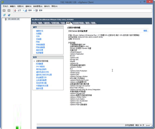Open 身份验证服务 software link
The height and width of the screenshot is (129, 155).
click(x=41, y=69)
